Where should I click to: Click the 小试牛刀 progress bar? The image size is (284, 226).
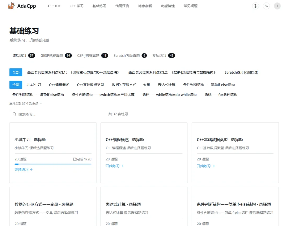[x=53, y=164]
